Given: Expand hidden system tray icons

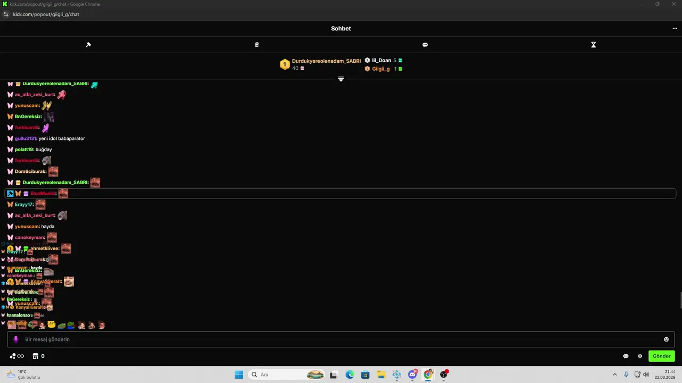Looking at the screenshot, I should (x=615, y=374).
